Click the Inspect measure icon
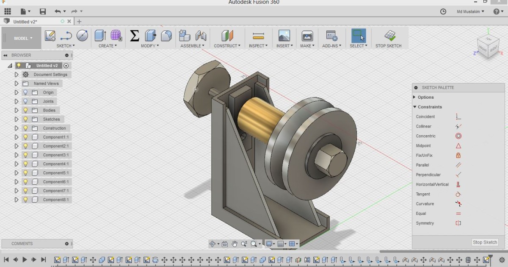Screen dimensions: 508x267 (x=258, y=36)
